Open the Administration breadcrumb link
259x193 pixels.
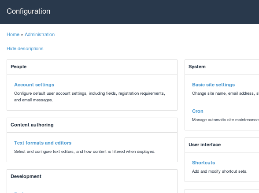[40, 34]
